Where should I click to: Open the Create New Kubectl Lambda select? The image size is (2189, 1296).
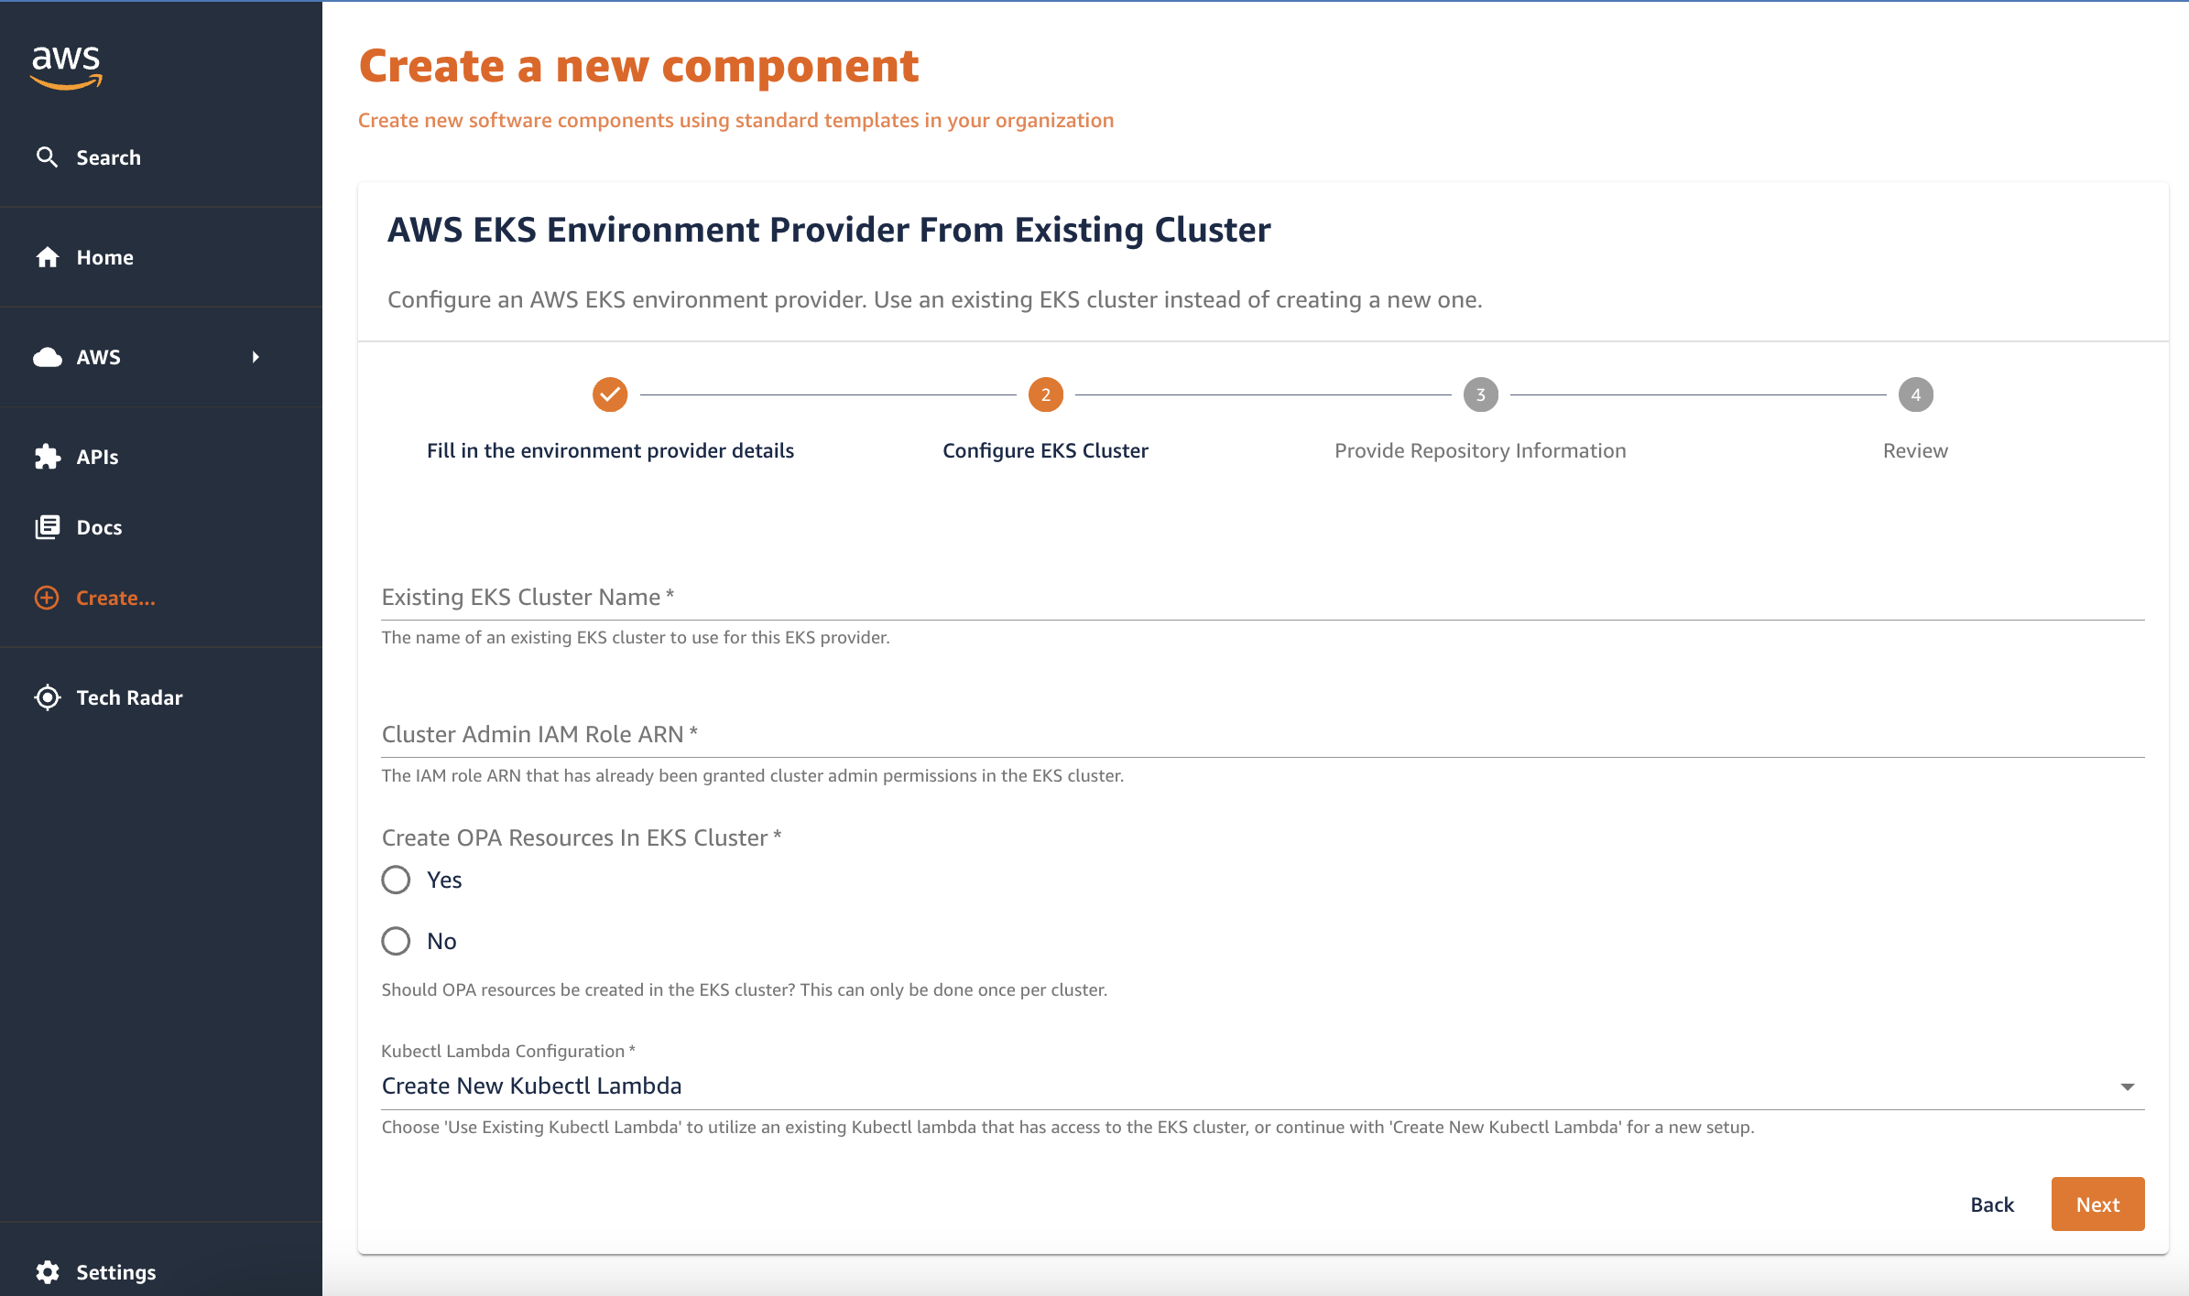1263,1086
